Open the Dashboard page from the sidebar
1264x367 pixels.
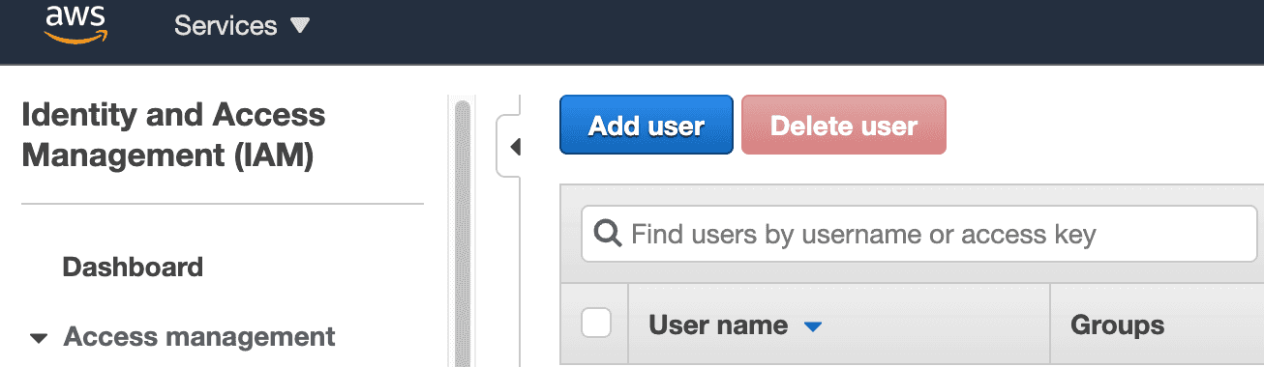click(x=133, y=267)
